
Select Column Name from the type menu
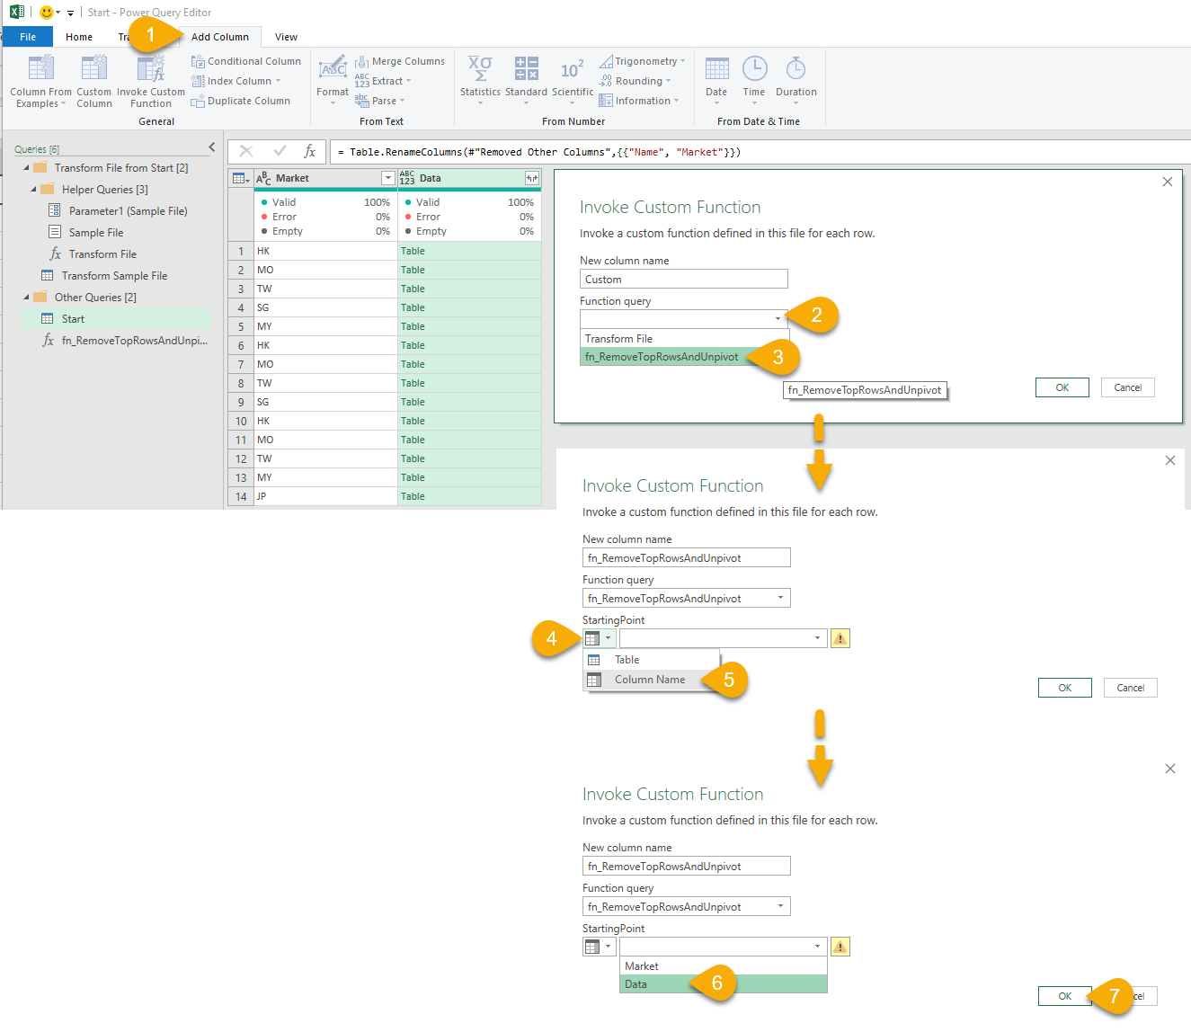click(649, 680)
